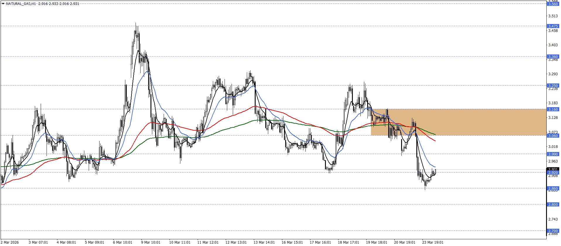This screenshot has width=561, height=246.
Task: Click the 23 Mar 19:01 time label
Action: click(433, 242)
